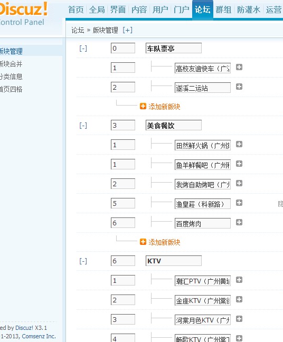
Task: Click plus icon next to 金座KTV
Action: point(239,299)
